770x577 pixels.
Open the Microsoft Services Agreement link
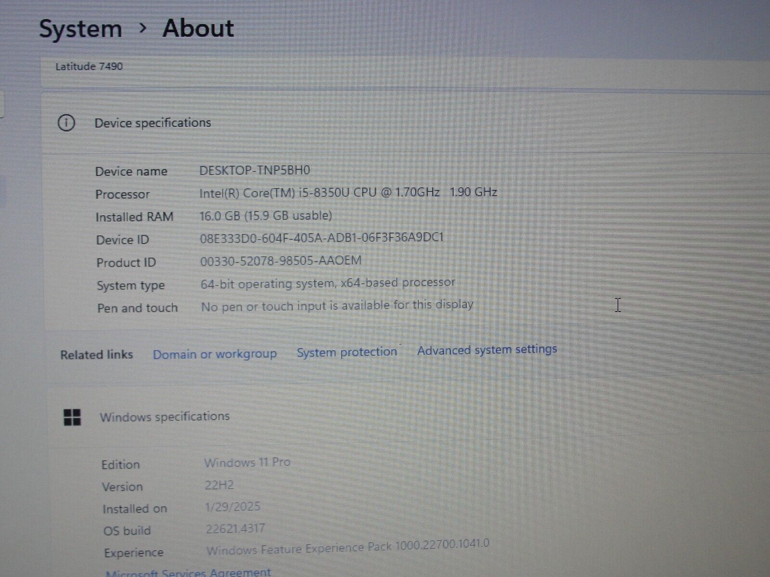[188, 572]
